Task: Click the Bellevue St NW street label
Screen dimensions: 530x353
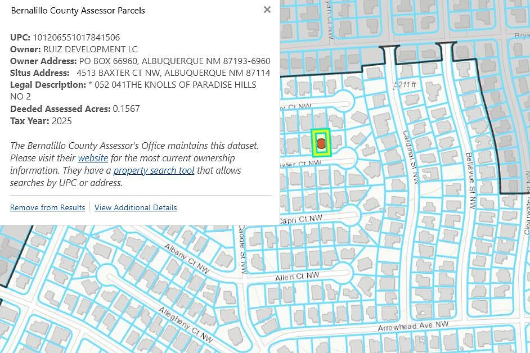Action: tap(470, 181)
